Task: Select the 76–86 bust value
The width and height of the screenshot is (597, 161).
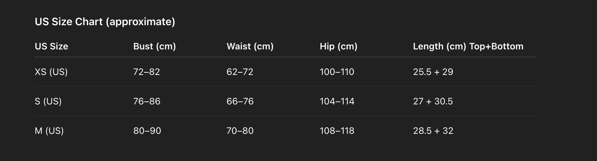Action: [147, 101]
